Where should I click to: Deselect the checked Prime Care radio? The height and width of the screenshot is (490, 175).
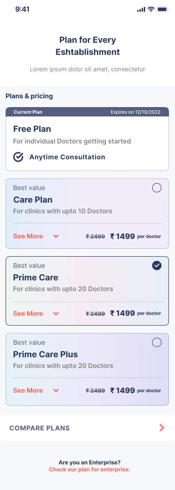[156, 265]
